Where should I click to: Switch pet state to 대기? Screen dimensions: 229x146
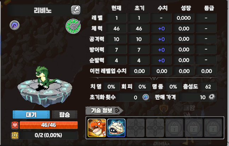[31, 115]
